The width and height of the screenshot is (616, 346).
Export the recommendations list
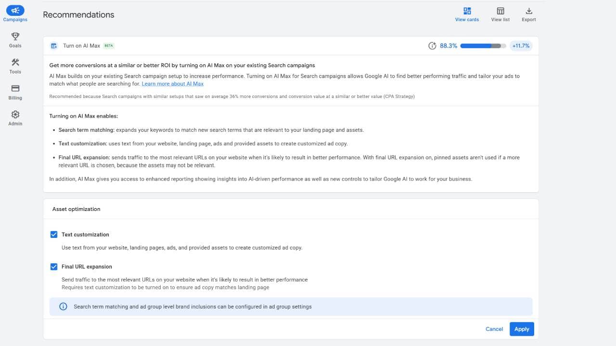click(528, 13)
